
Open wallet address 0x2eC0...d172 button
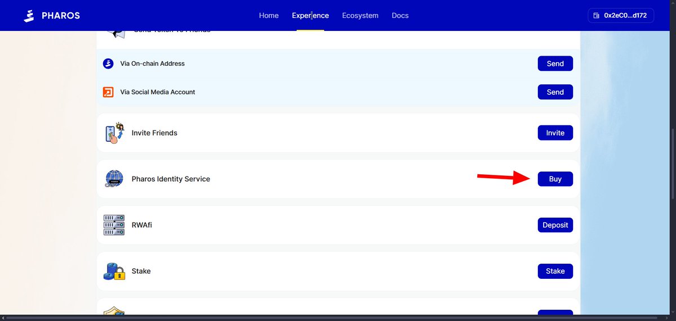click(x=621, y=16)
